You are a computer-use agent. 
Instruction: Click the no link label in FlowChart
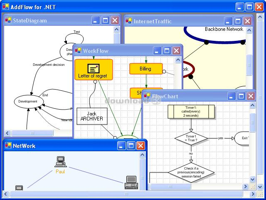pos(191,154)
